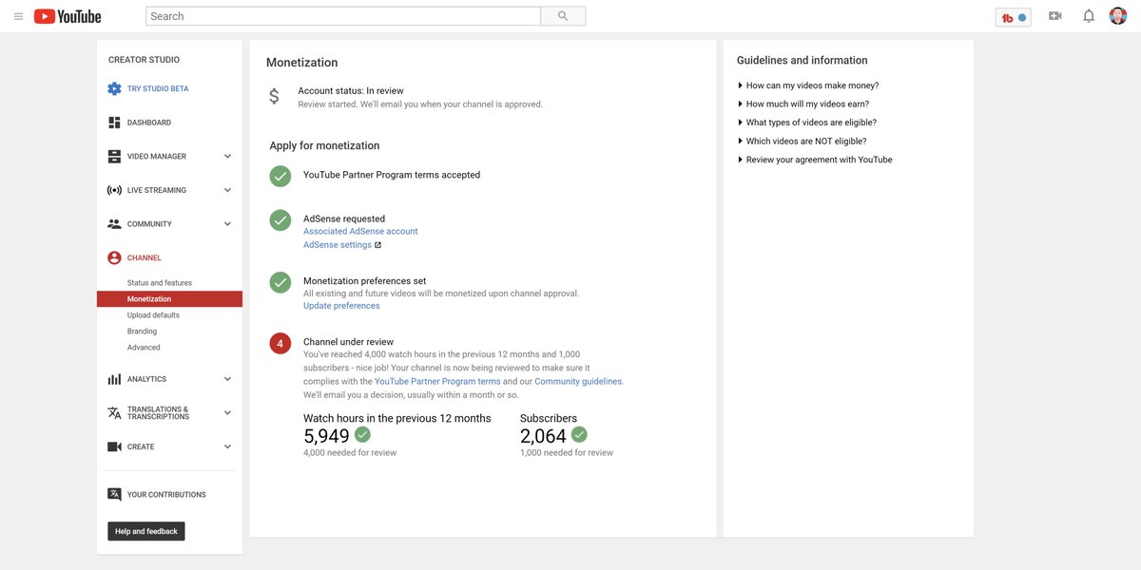The height and width of the screenshot is (570, 1141).
Task: Expand the Live Streaming section chevron
Action: point(227,190)
